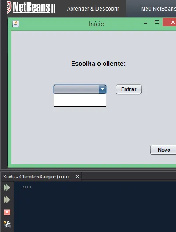Screen dimensions: 176x232
Task: Close the Início window with red X
Action: tap(169, 22)
